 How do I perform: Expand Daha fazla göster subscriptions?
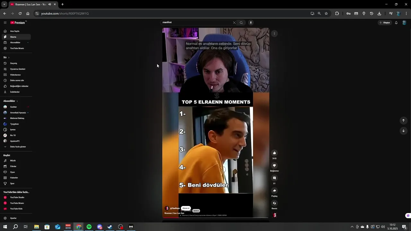15,147
